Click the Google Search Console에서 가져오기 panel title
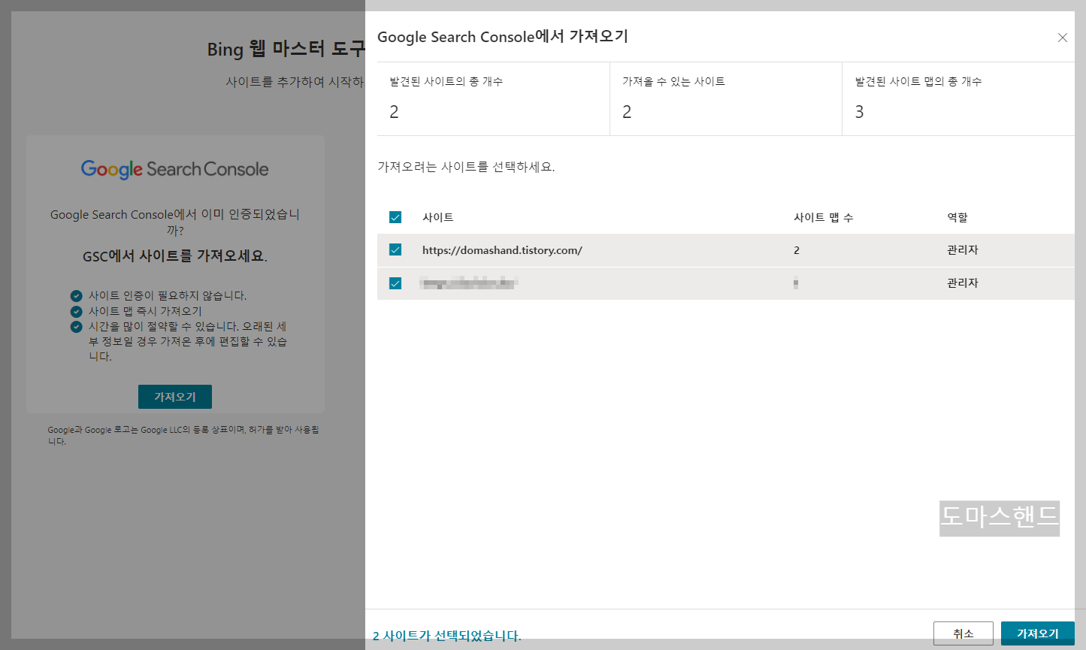The width and height of the screenshot is (1086, 650). coord(503,37)
